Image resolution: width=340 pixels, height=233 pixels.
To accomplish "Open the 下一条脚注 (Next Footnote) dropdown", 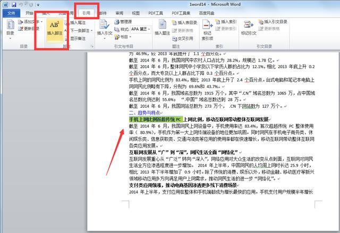I will coord(79,31).
